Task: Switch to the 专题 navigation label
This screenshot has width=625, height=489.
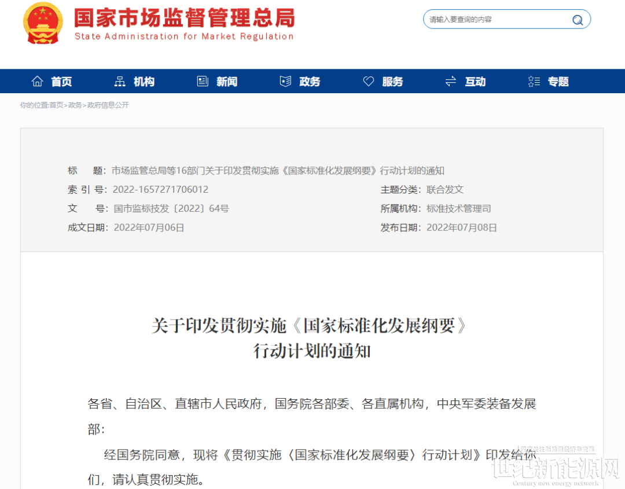Action: (x=558, y=82)
